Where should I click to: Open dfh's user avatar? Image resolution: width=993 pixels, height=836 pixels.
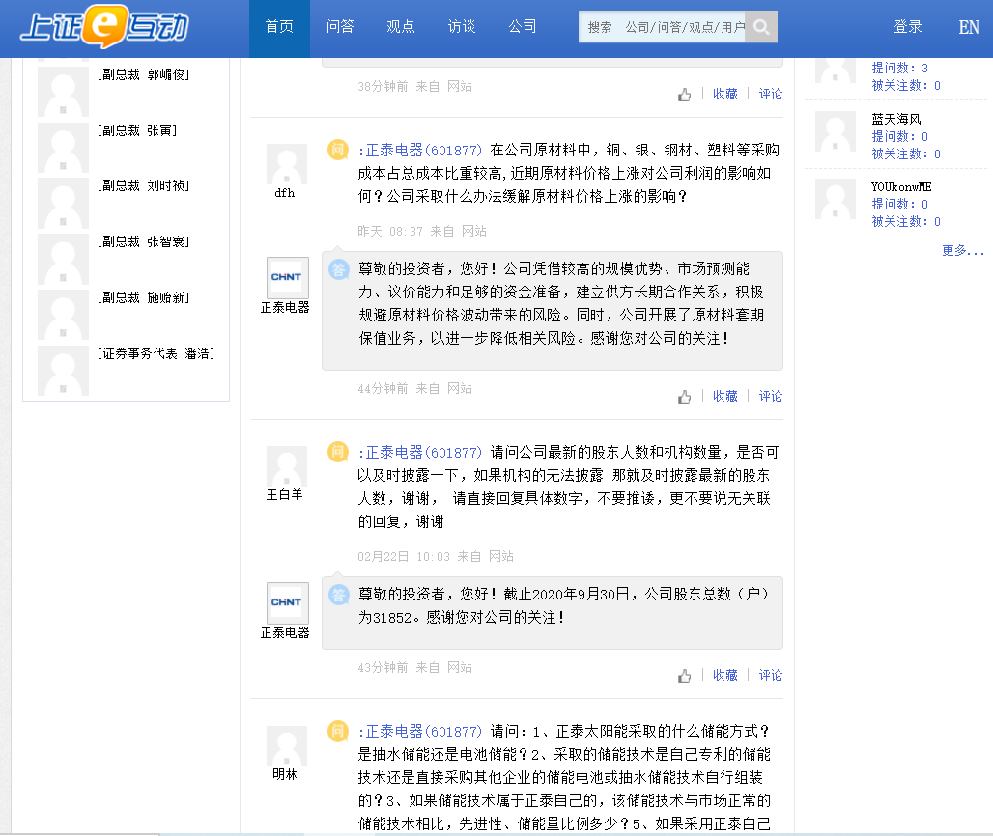click(x=287, y=164)
